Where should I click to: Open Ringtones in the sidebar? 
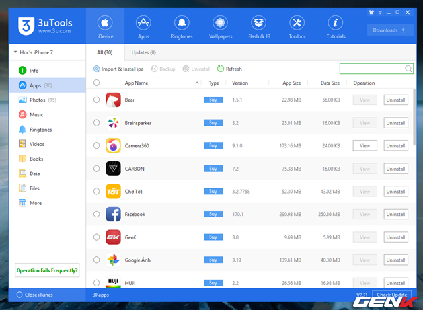[47, 130]
